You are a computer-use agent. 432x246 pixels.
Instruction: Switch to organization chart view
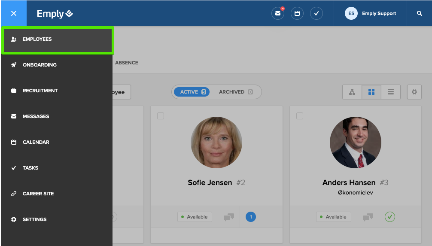point(352,92)
